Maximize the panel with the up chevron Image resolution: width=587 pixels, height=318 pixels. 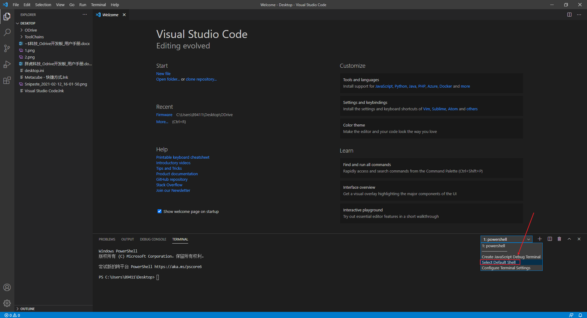pos(569,239)
